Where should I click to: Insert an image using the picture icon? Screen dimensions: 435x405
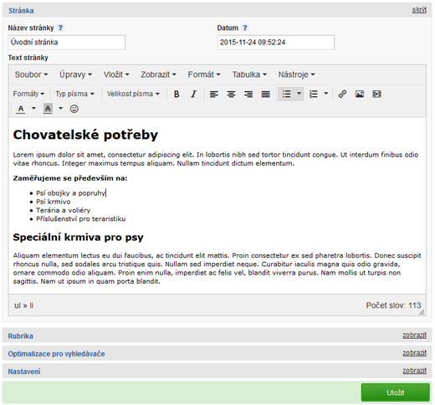click(x=360, y=94)
